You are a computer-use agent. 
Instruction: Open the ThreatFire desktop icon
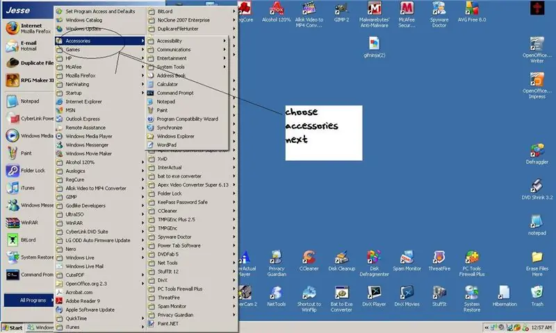click(439, 260)
